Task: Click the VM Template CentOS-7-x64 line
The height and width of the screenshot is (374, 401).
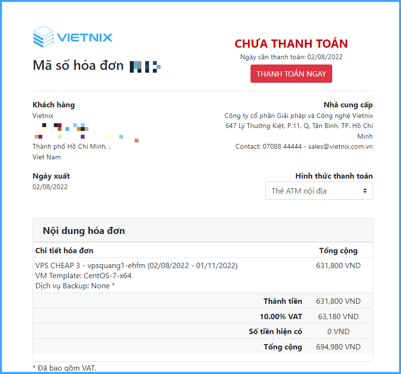Action: coord(83,276)
